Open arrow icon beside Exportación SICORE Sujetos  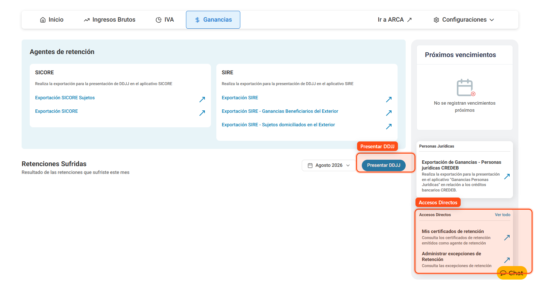(202, 99)
